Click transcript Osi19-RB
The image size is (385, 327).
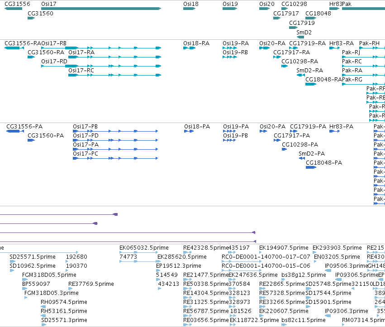[235, 52]
